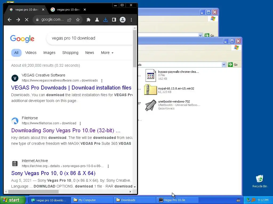
Task: Open Downloading Sony Vegas Pro 10.0e link
Action: coord(66,130)
